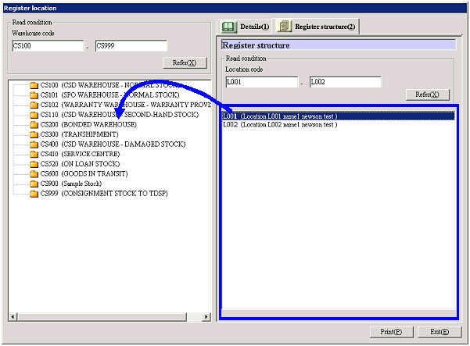Click the Register structure tab icon

click(284, 27)
